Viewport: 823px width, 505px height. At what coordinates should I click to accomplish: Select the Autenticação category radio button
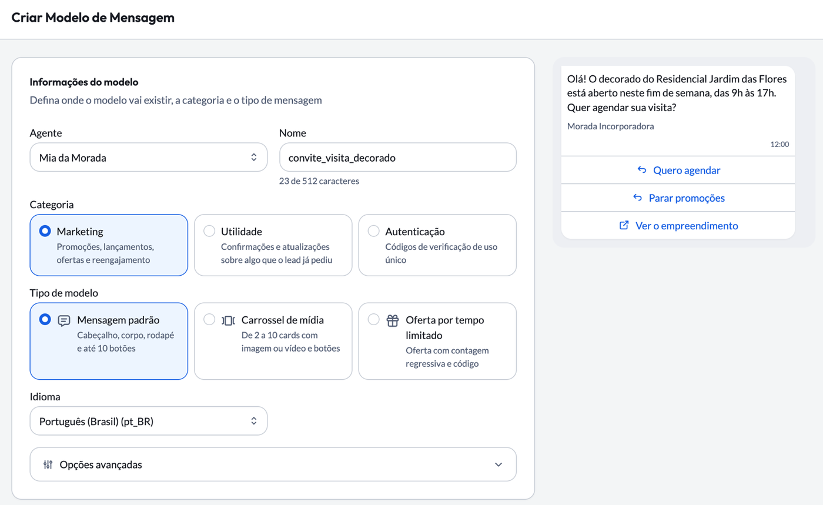coord(373,231)
